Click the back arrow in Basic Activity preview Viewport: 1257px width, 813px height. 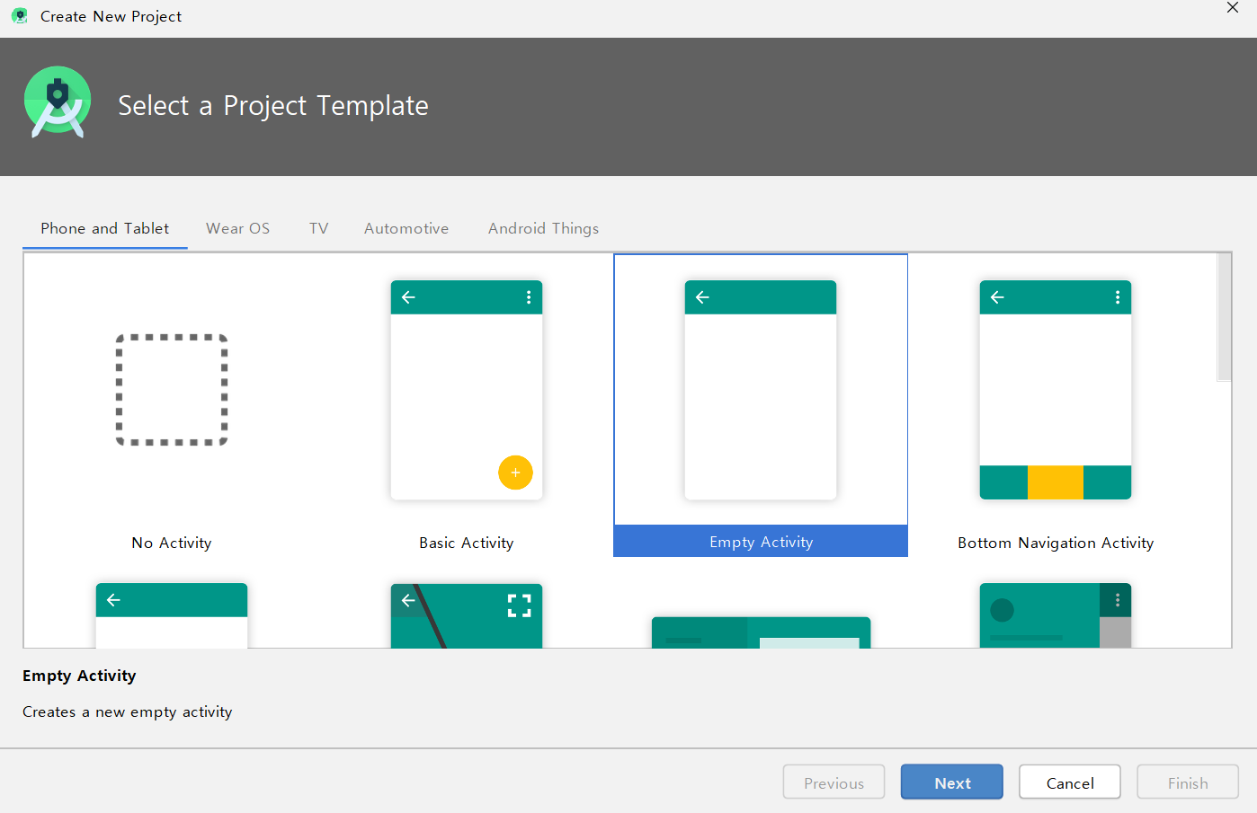408,297
